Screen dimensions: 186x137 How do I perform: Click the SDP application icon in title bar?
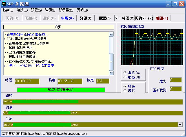(x=4, y=4)
